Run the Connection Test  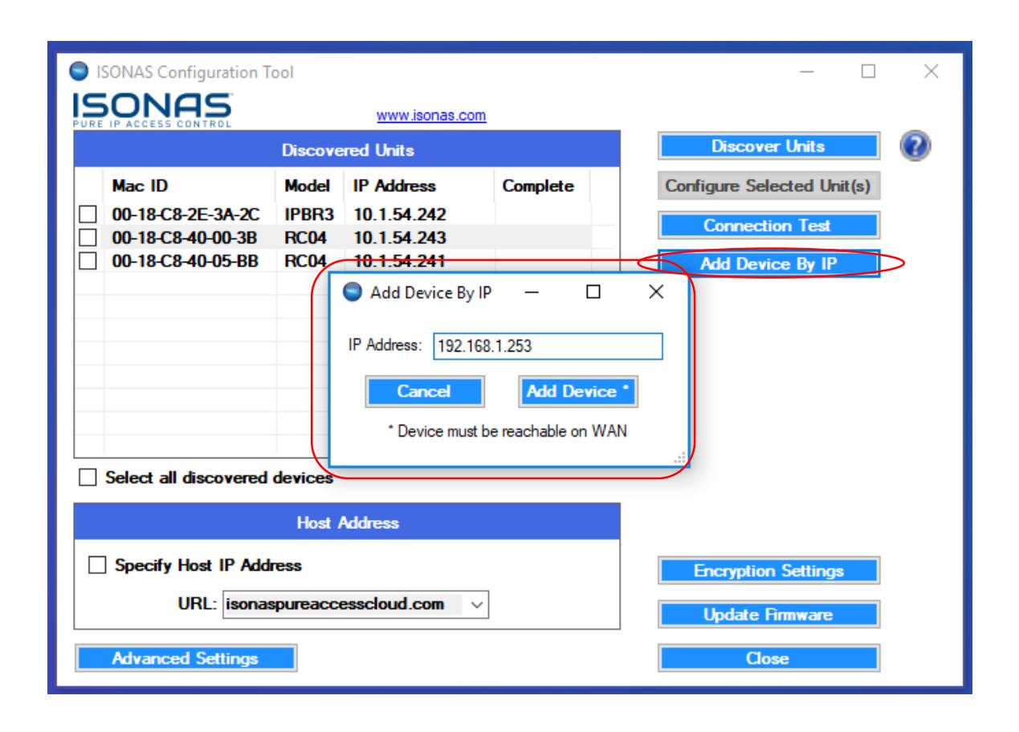(769, 226)
